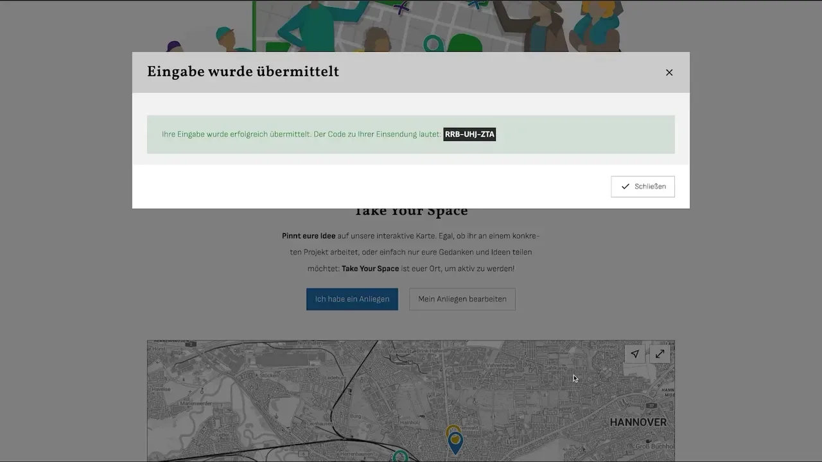Open the blue location pin on the map
Viewport: 822px width, 462px height.
[x=455, y=443]
